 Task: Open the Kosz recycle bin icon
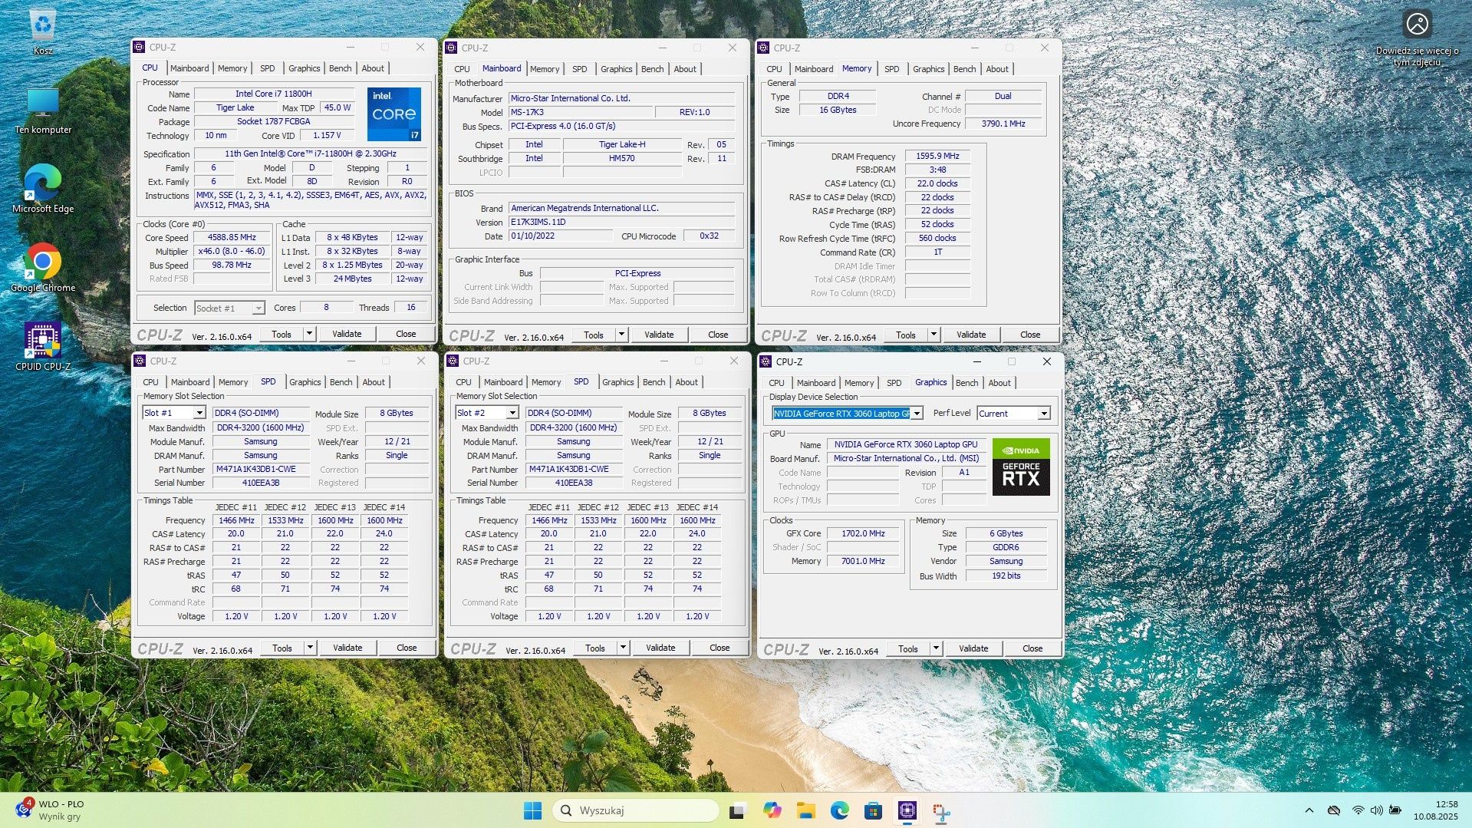point(43,31)
